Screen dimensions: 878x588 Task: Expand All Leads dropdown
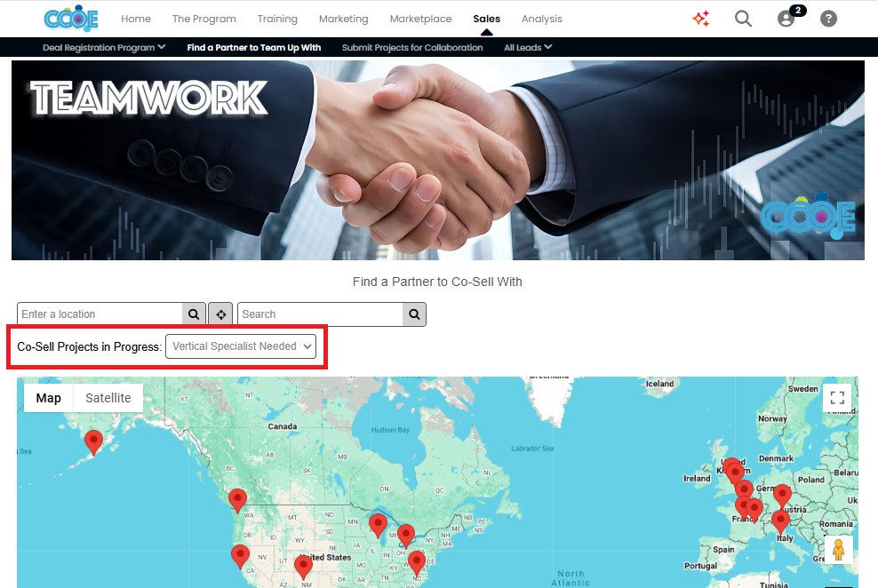tap(528, 48)
